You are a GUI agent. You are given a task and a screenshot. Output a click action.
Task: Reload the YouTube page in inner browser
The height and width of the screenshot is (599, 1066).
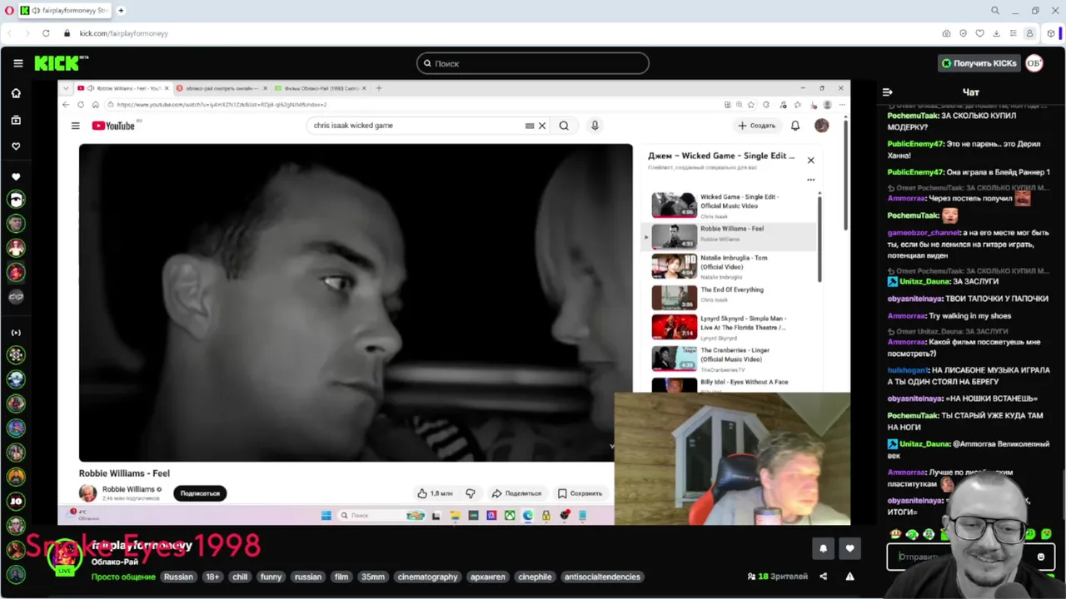point(81,105)
